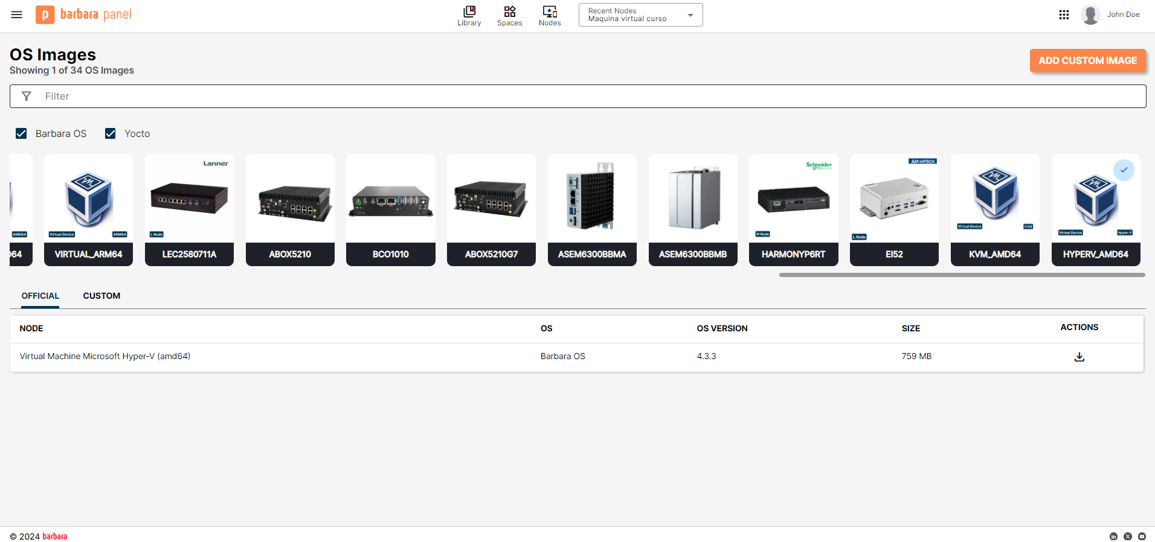Open the hamburger navigation menu
The image size is (1155, 542).
click(17, 15)
